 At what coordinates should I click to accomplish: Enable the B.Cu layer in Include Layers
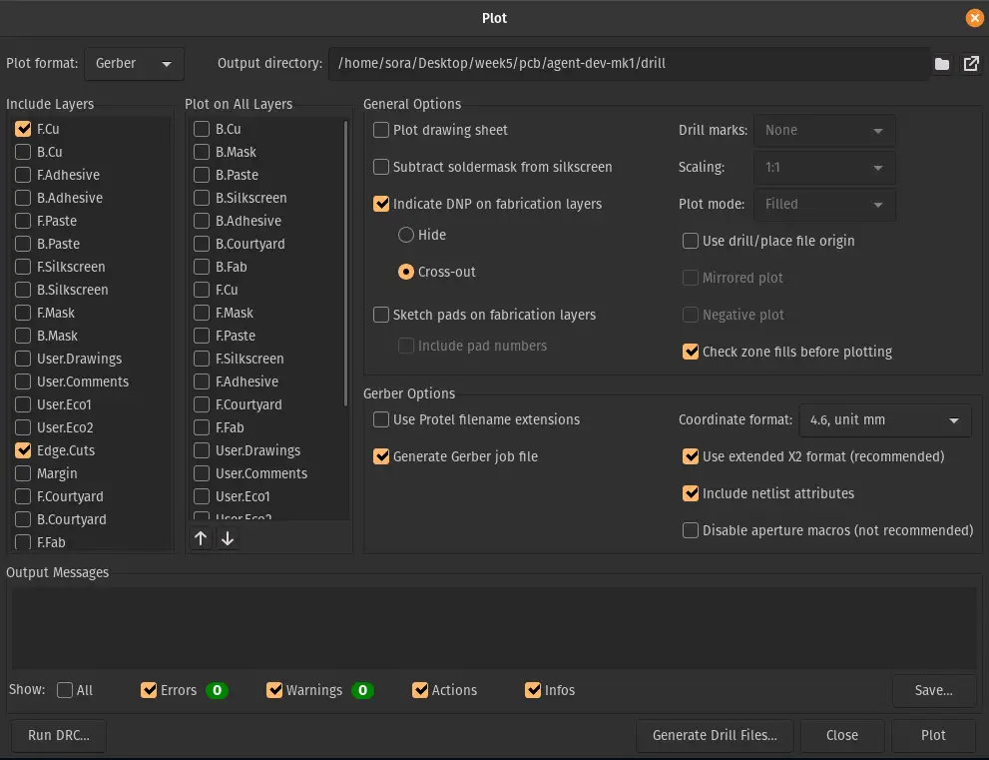click(23, 152)
